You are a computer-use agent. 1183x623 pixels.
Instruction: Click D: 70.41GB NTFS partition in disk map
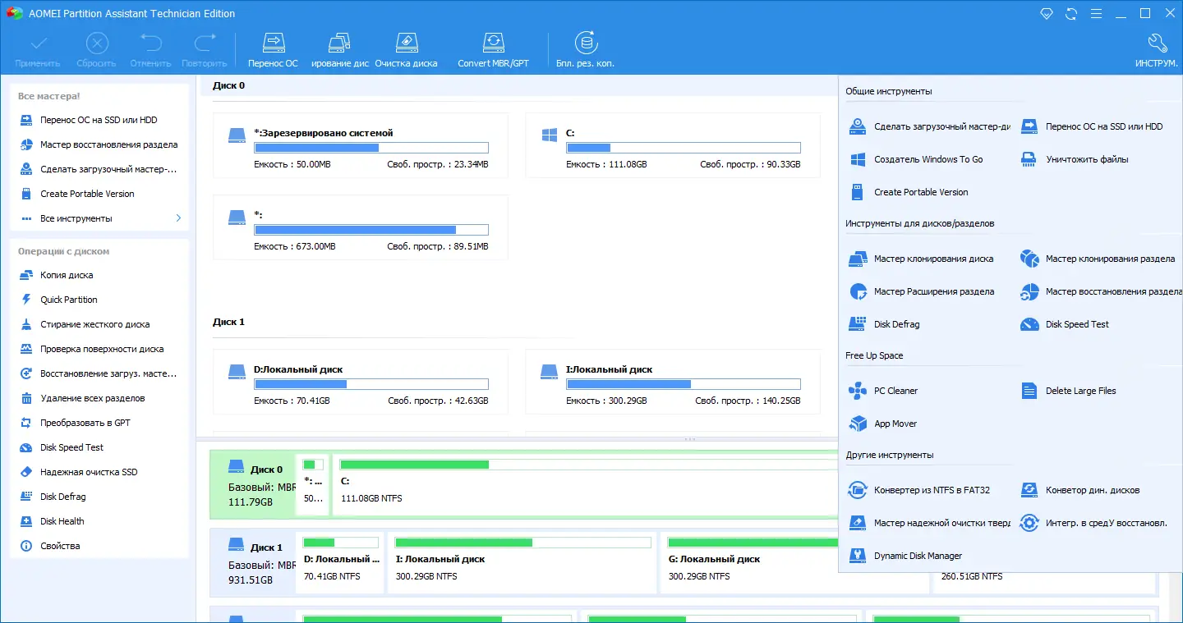pyautogui.click(x=342, y=562)
